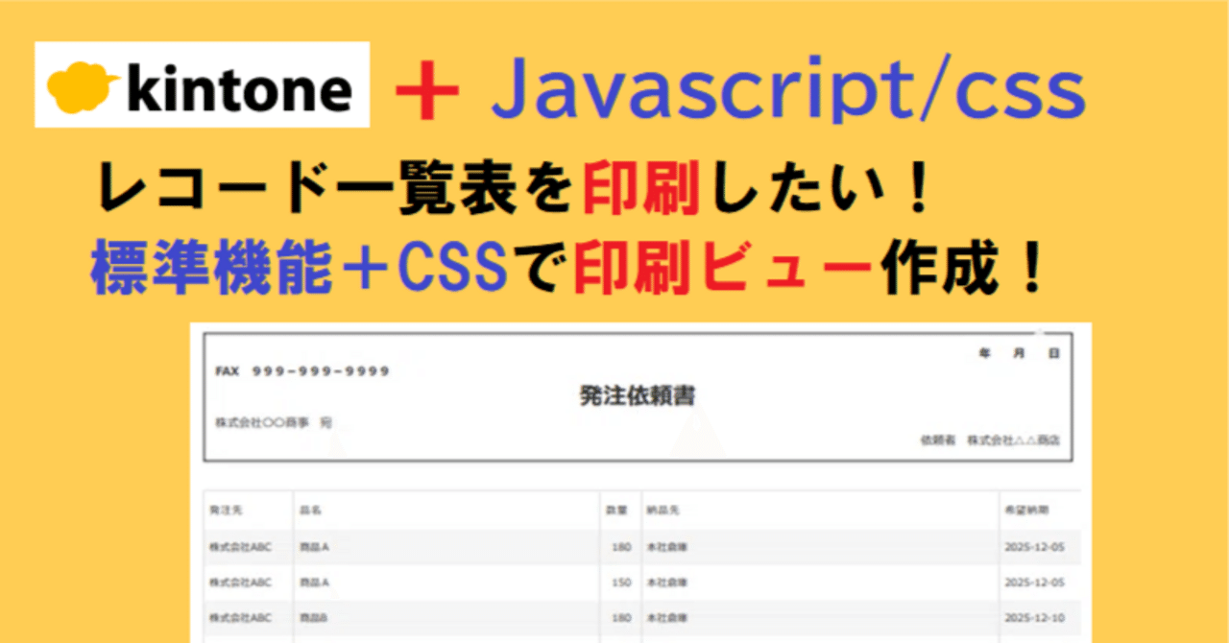Click the delivery date "2025-12-10"
This screenshot has width=1229, height=643.
[1035, 617]
